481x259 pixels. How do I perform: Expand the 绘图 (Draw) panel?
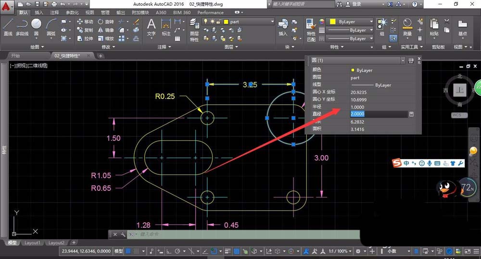37,47
